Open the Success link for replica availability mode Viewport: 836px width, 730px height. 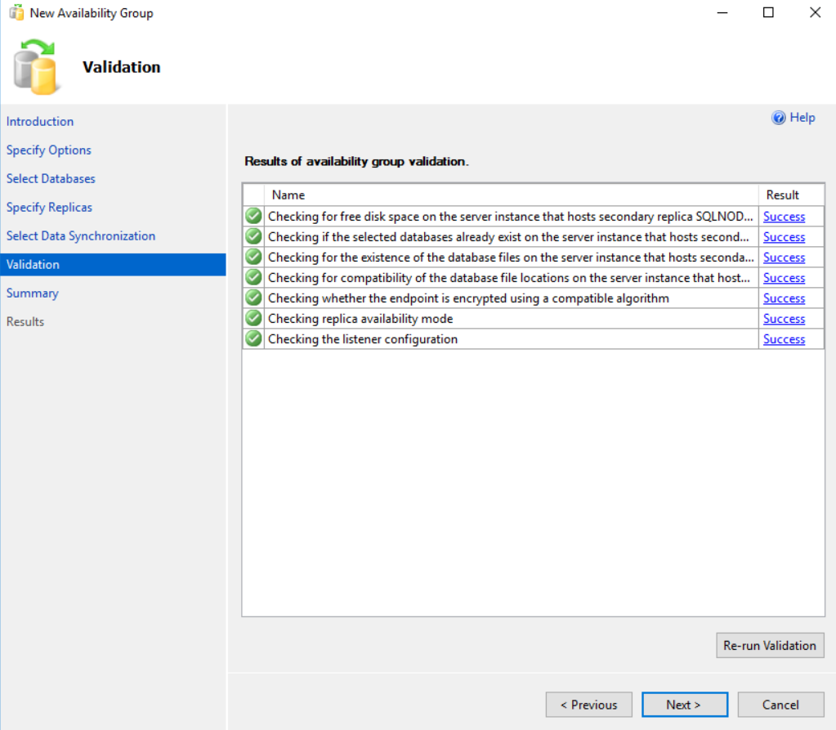(784, 319)
